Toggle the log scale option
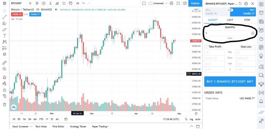 point(191,119)
